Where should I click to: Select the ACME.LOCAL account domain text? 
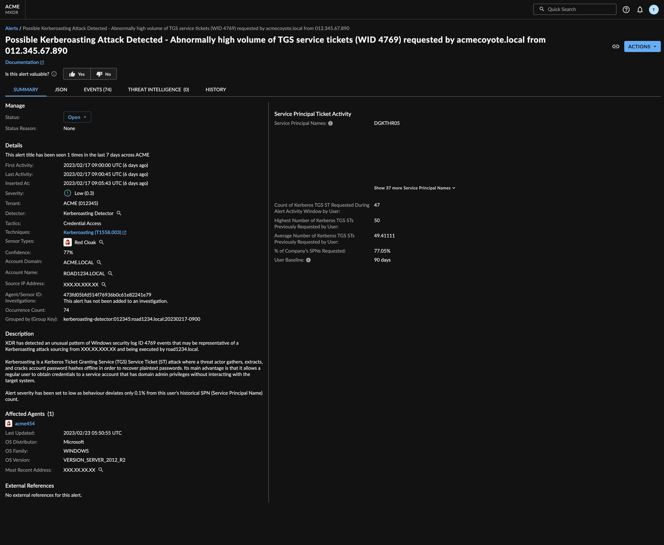[78, 262]
